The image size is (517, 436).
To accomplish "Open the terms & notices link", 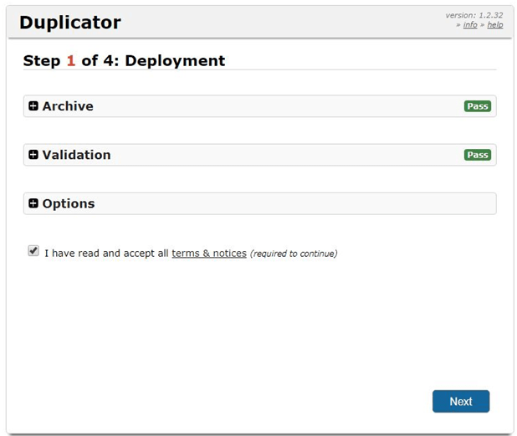I will click(x=209, y=253).
